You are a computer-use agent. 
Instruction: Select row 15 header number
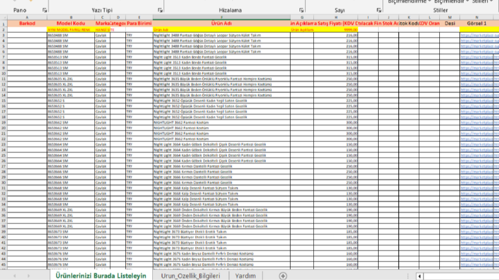point(4,100)
